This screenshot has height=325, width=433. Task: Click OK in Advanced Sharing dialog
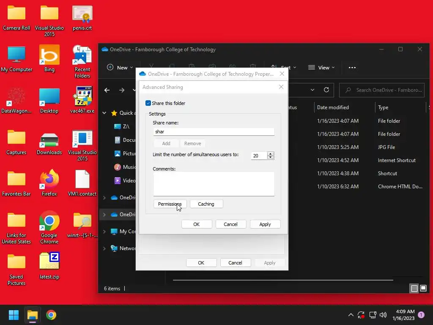click(197, 224)
